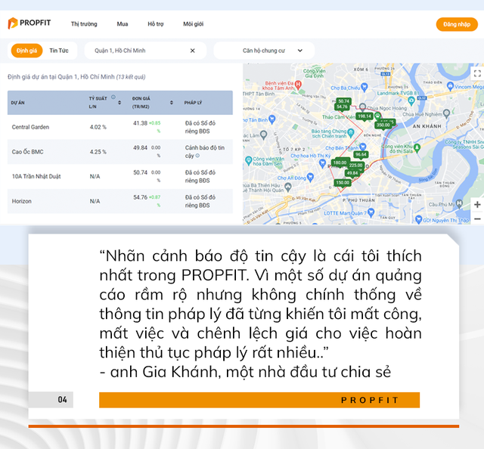Click the Đăng nhập button
The image size is (484, 449).
(457, 24)
